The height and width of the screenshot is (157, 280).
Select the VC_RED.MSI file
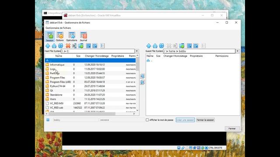[x=91, y=103]
